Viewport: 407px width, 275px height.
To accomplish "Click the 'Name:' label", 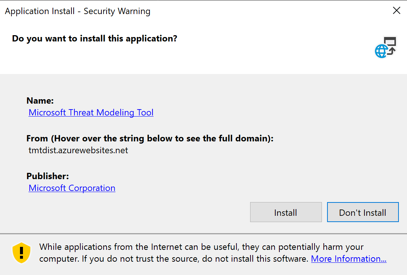I will [x=40, y=101].
